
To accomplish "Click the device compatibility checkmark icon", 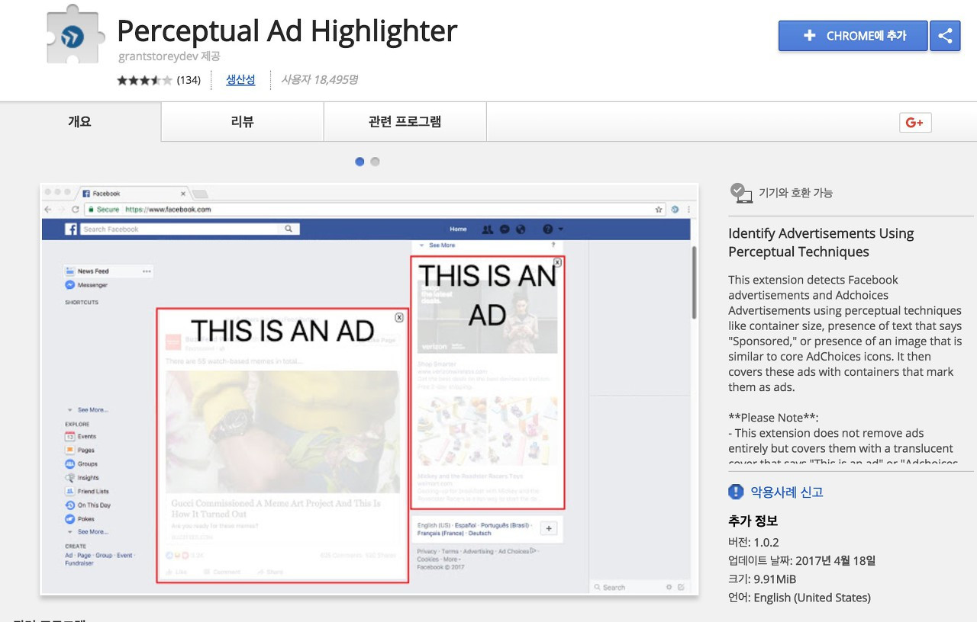I will (x=740, y=193).
